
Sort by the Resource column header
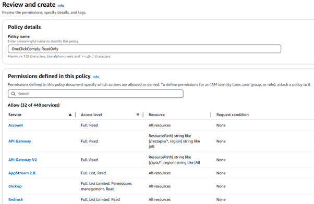(x=156, y=114)
